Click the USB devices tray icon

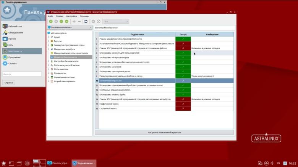[266, 163]
